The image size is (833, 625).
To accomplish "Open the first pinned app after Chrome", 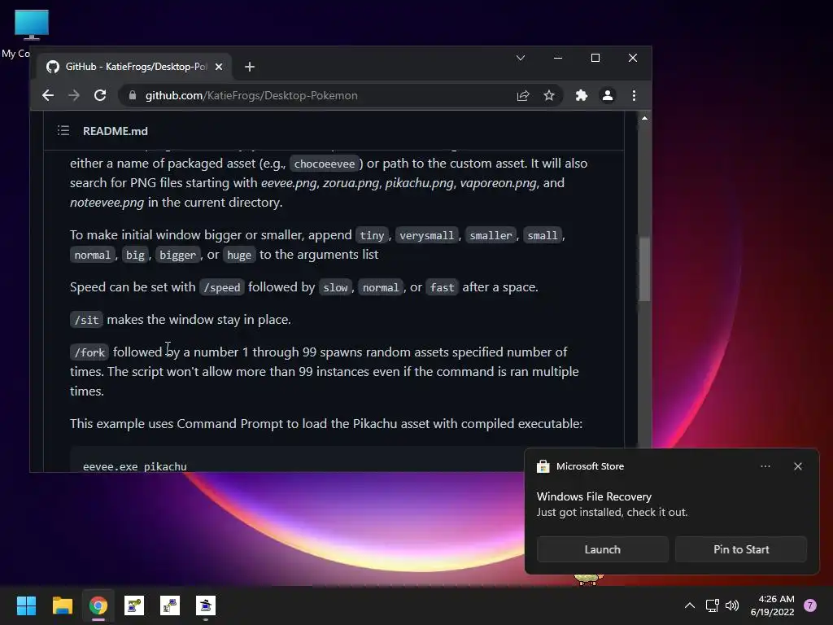I will [x=134, y=605].
